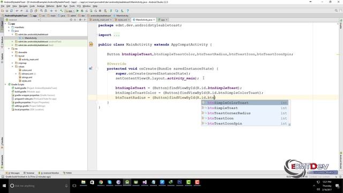The width and height of the screenshot is (343, 193).
Task: Click the Paste icon in the toolbar
Action: pyautogui.click(x=36, y=11)
